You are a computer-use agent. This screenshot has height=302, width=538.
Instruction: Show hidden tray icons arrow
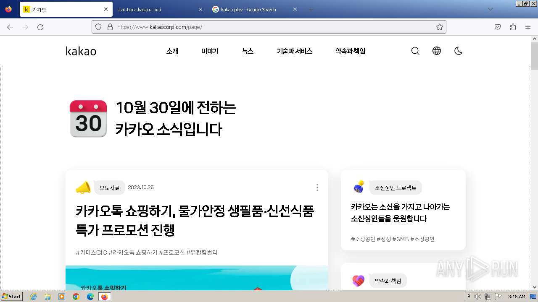[x=469, y=297]
